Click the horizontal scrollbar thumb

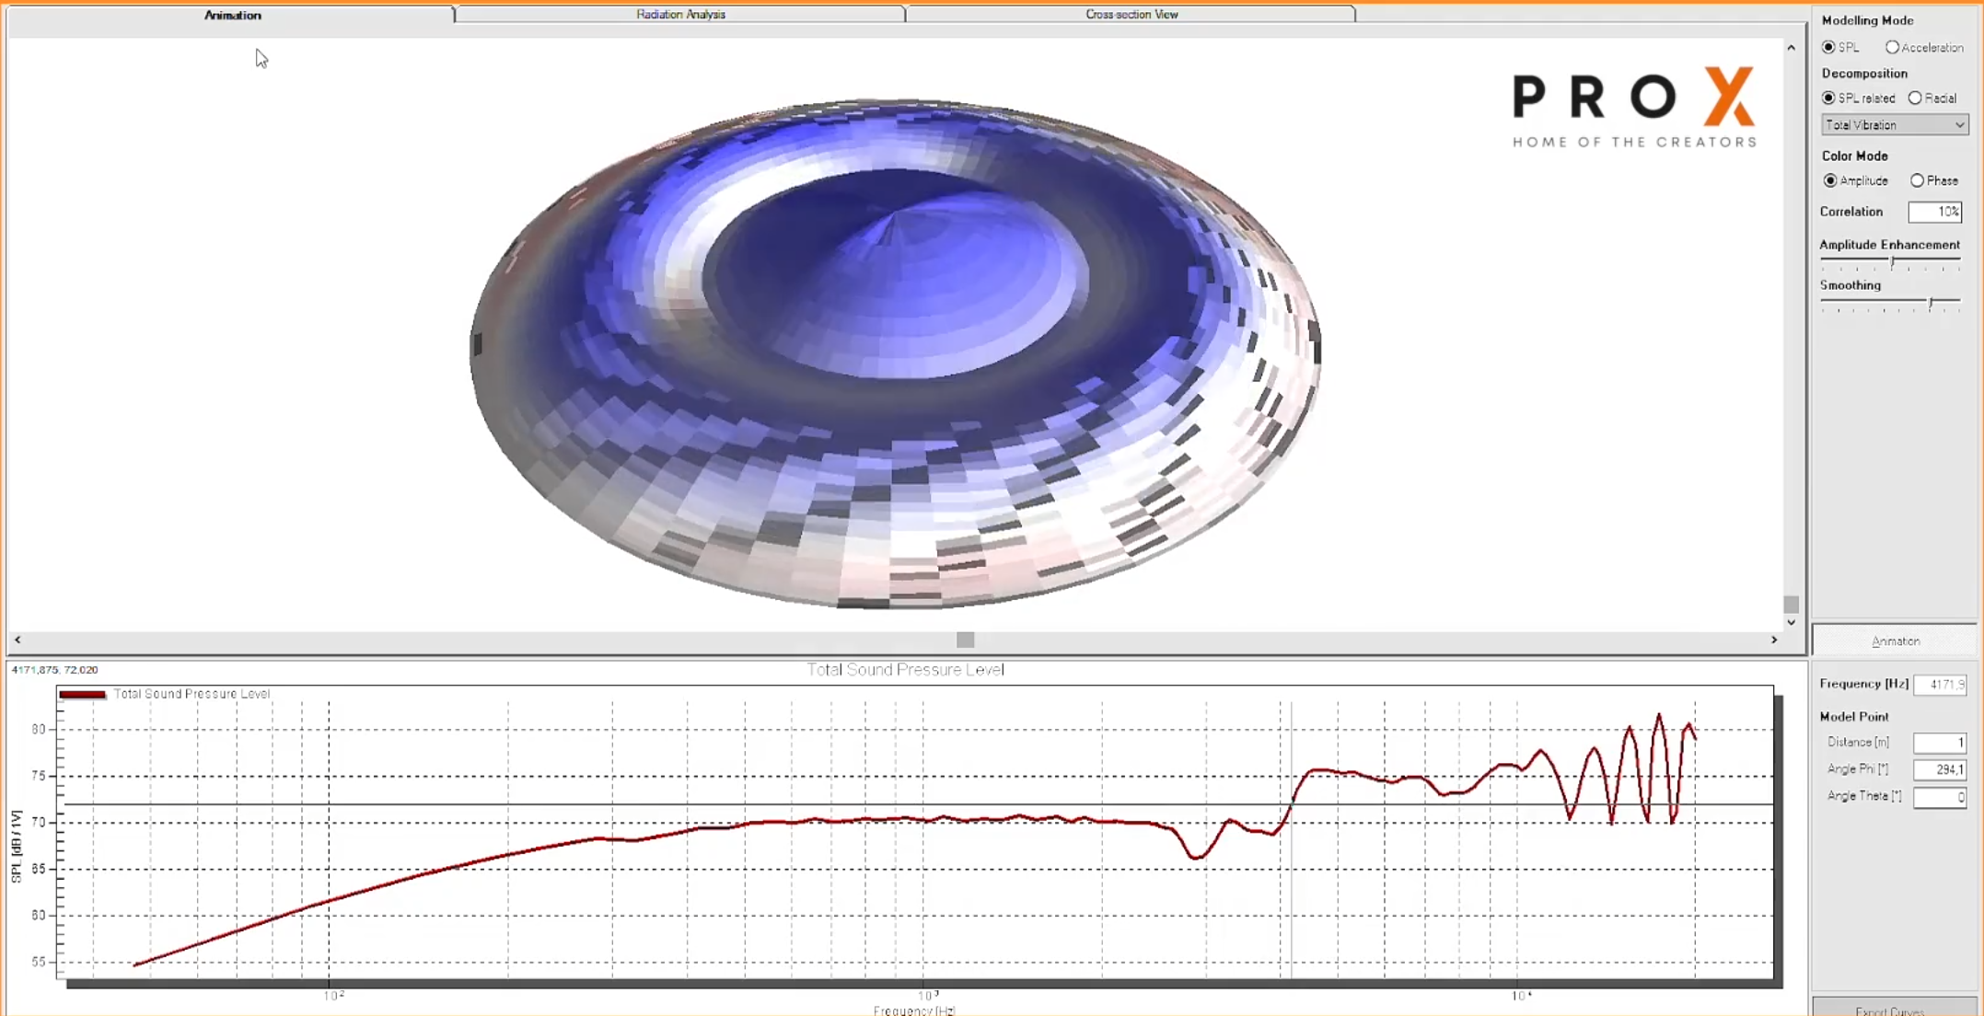tap(965, 640)
